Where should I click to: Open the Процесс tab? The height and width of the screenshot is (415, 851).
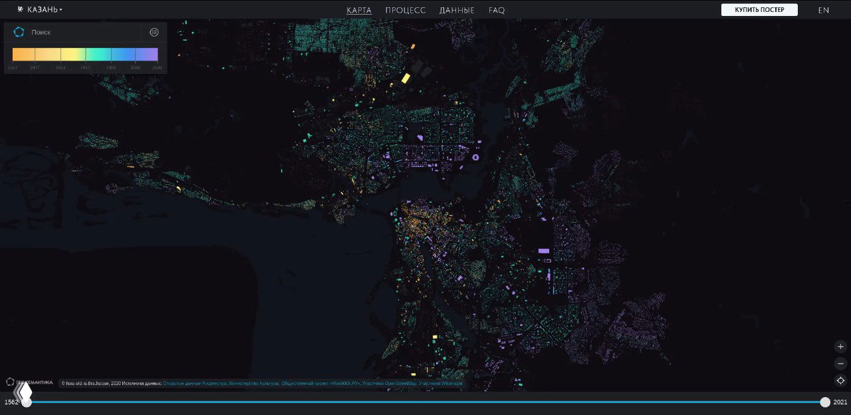(x=405, y=10)
